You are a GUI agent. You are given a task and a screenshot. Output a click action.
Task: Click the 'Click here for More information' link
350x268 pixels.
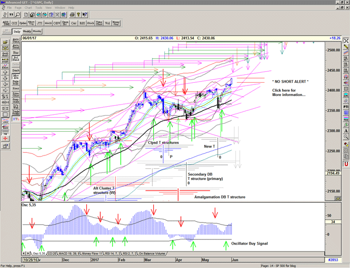290,92
